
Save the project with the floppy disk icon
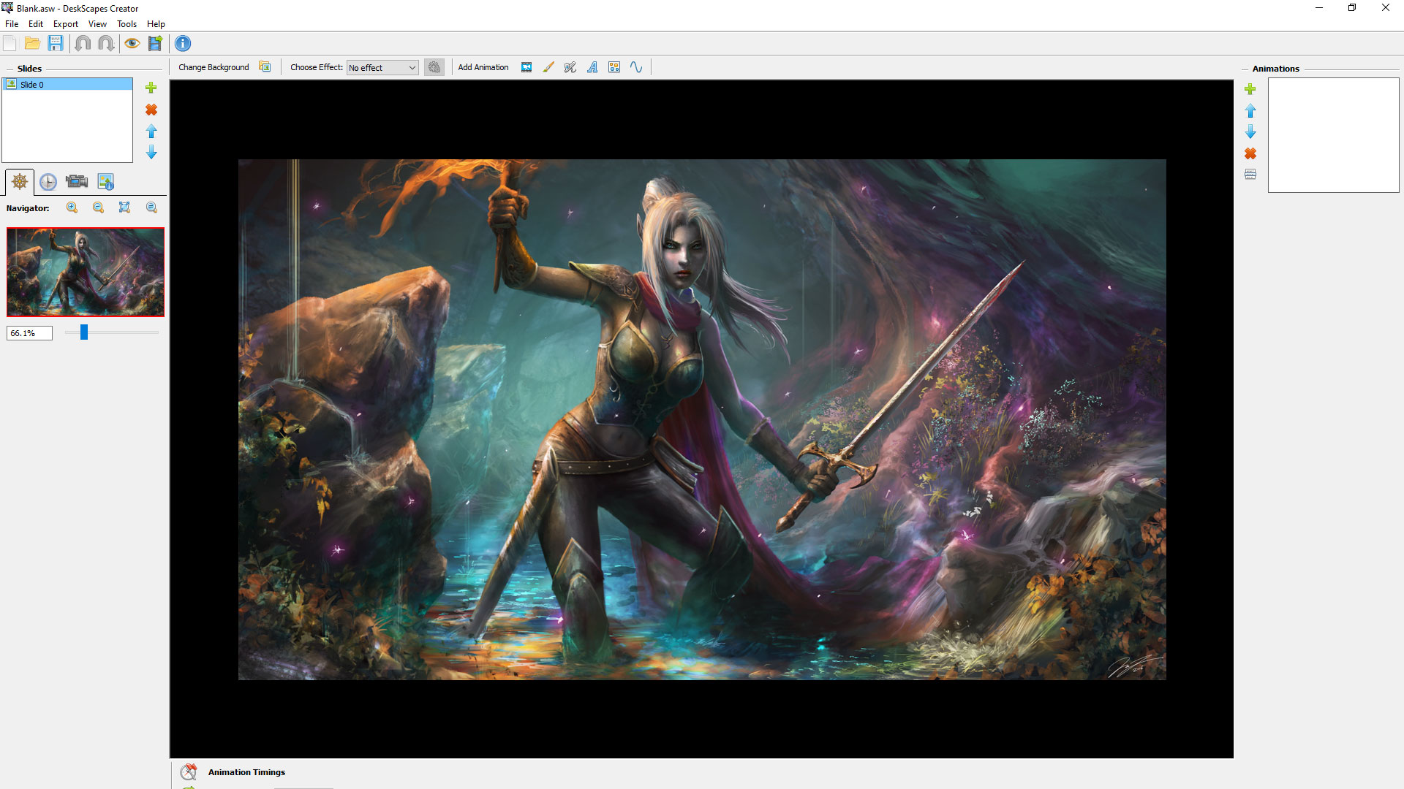tap(56, 44)
